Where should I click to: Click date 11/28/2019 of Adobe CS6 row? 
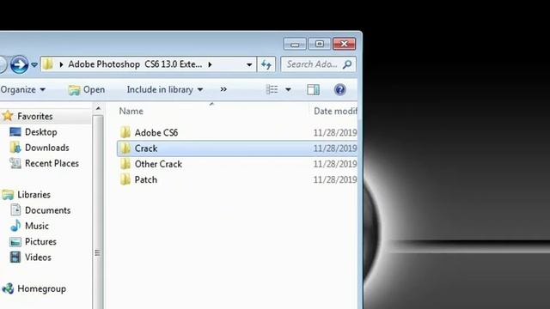[x=335, y=132]
